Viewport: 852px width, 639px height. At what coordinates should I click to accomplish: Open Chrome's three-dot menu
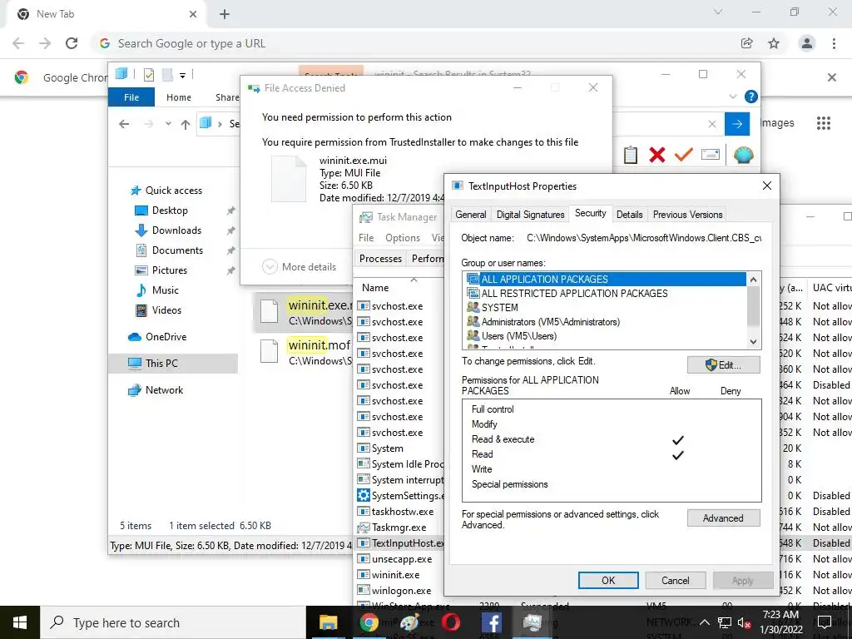pos(834,43)
